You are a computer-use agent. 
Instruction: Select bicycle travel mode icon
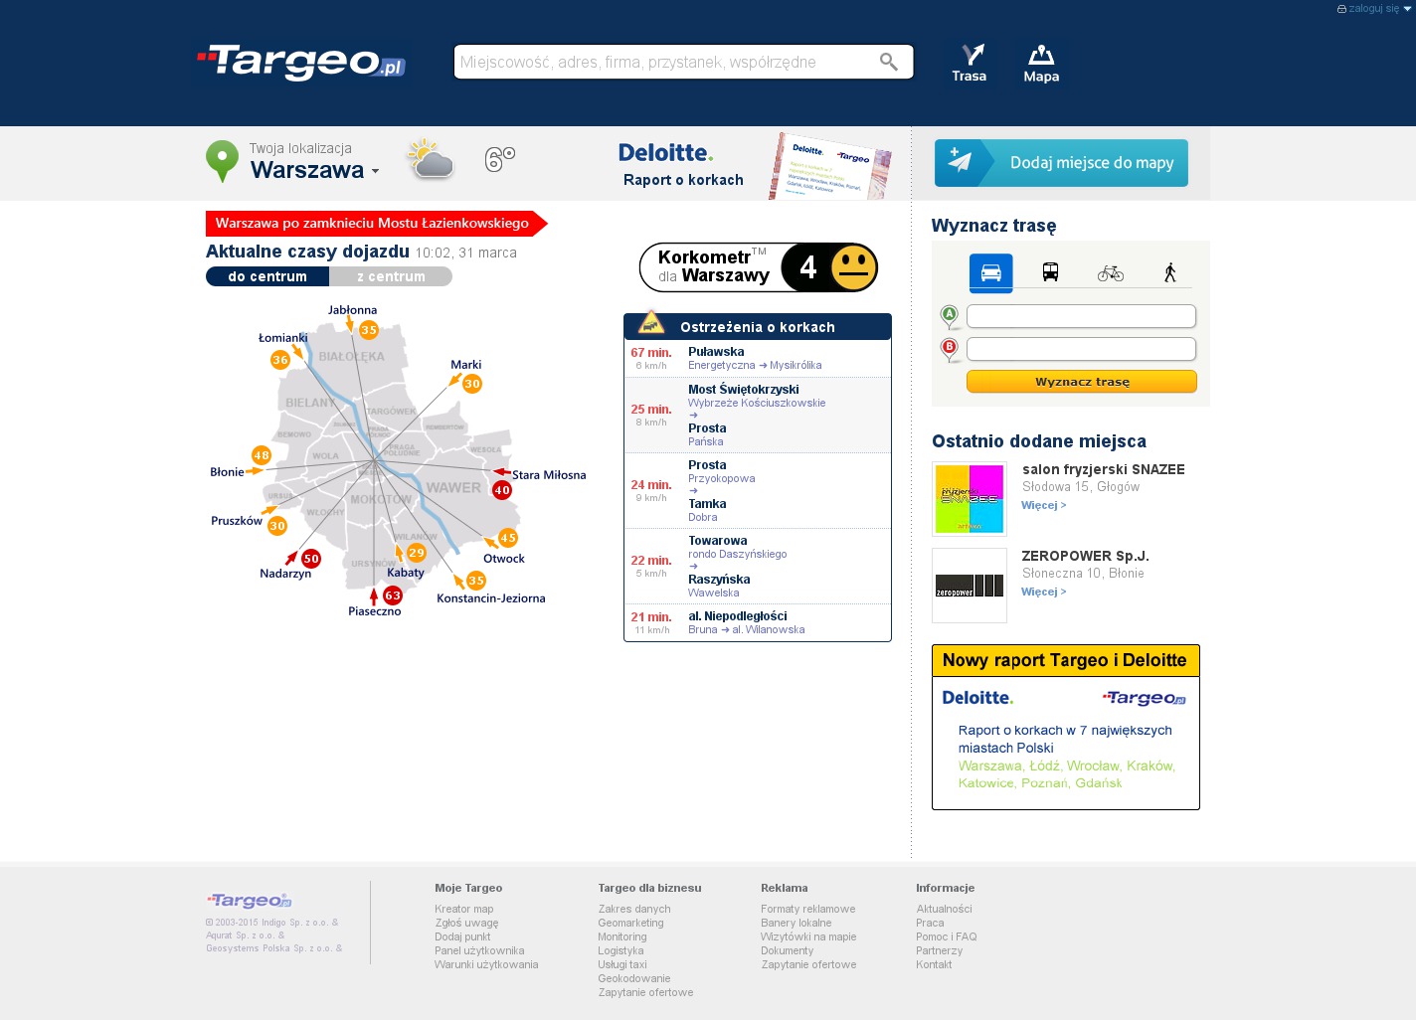click(1110, 272)
